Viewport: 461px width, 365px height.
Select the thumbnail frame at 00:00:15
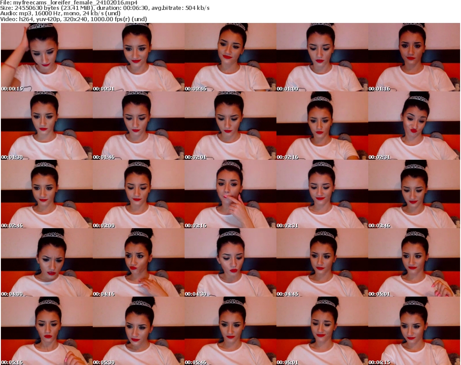pyautogui.click(x=47, y=57)
